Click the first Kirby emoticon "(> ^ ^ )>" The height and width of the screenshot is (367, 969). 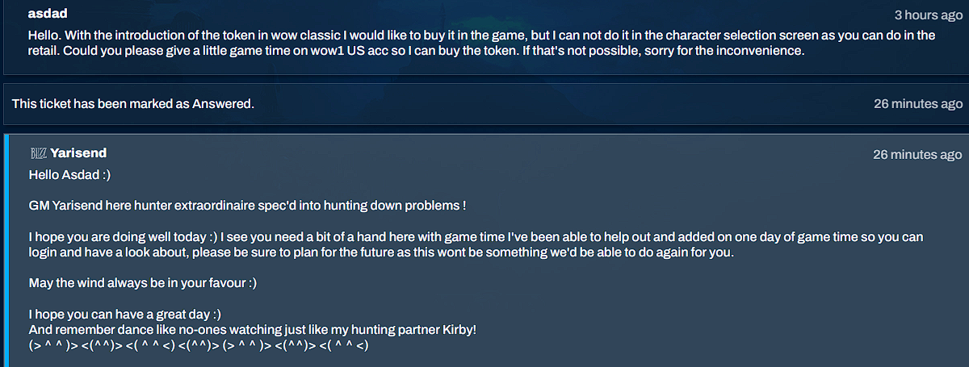[53, 345]
